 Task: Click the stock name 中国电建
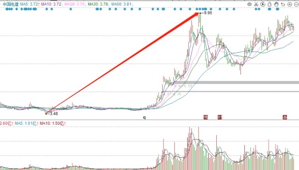pyautogui.click(x=11, y=4)
